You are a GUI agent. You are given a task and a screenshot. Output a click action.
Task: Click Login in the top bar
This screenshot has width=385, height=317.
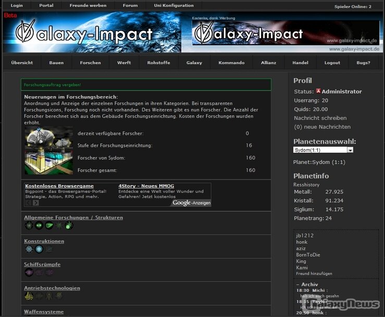coord(17,5)
